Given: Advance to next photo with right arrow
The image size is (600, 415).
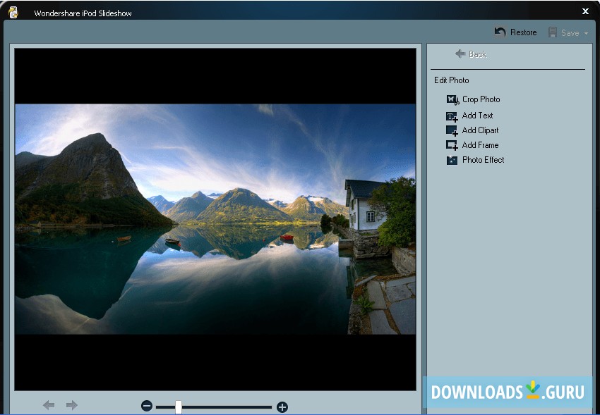Looking at the screenshot, I should [72, 405].
